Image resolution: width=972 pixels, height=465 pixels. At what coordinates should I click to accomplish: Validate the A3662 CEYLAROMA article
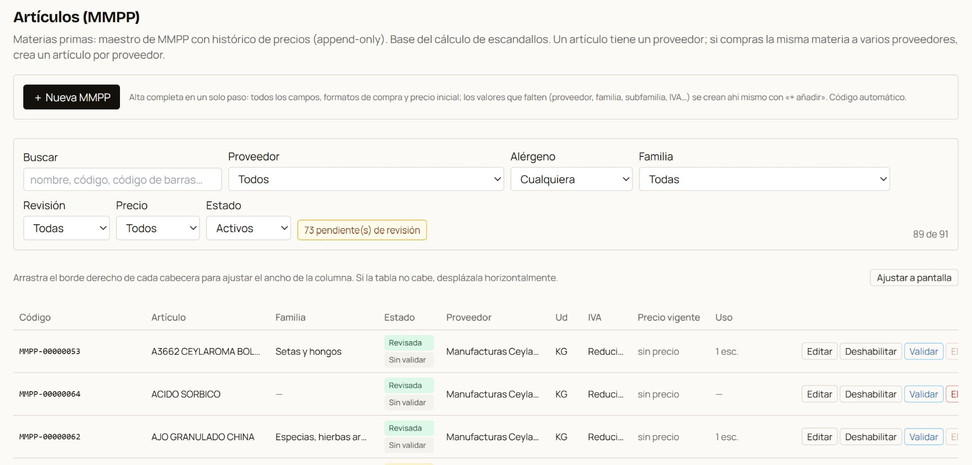923,352
